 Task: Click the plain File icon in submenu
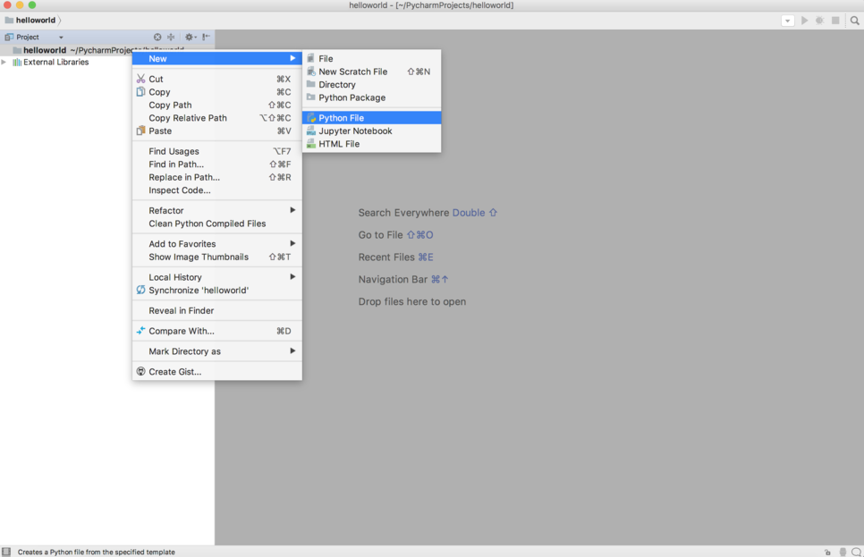311,58
